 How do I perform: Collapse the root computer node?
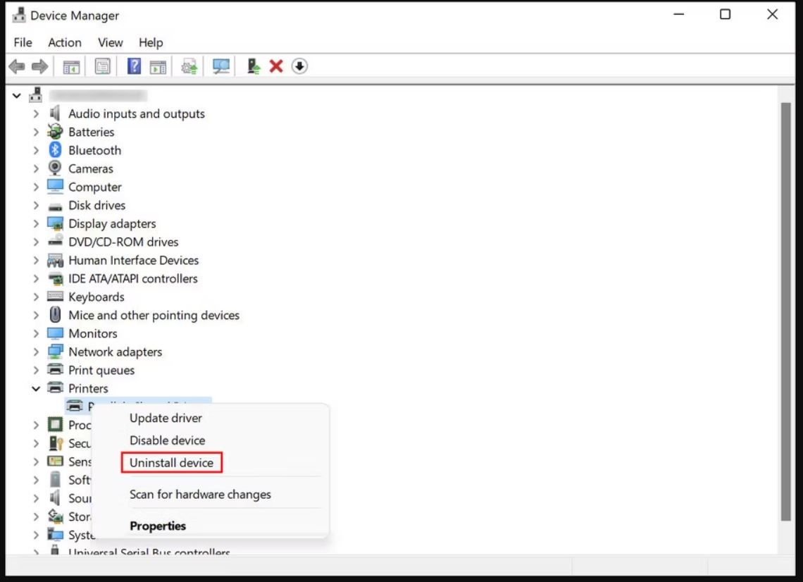pos(17,95)
